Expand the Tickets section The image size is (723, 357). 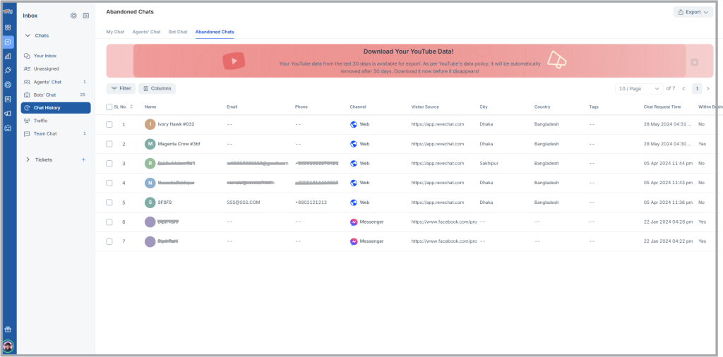click(x=28, y=159)
